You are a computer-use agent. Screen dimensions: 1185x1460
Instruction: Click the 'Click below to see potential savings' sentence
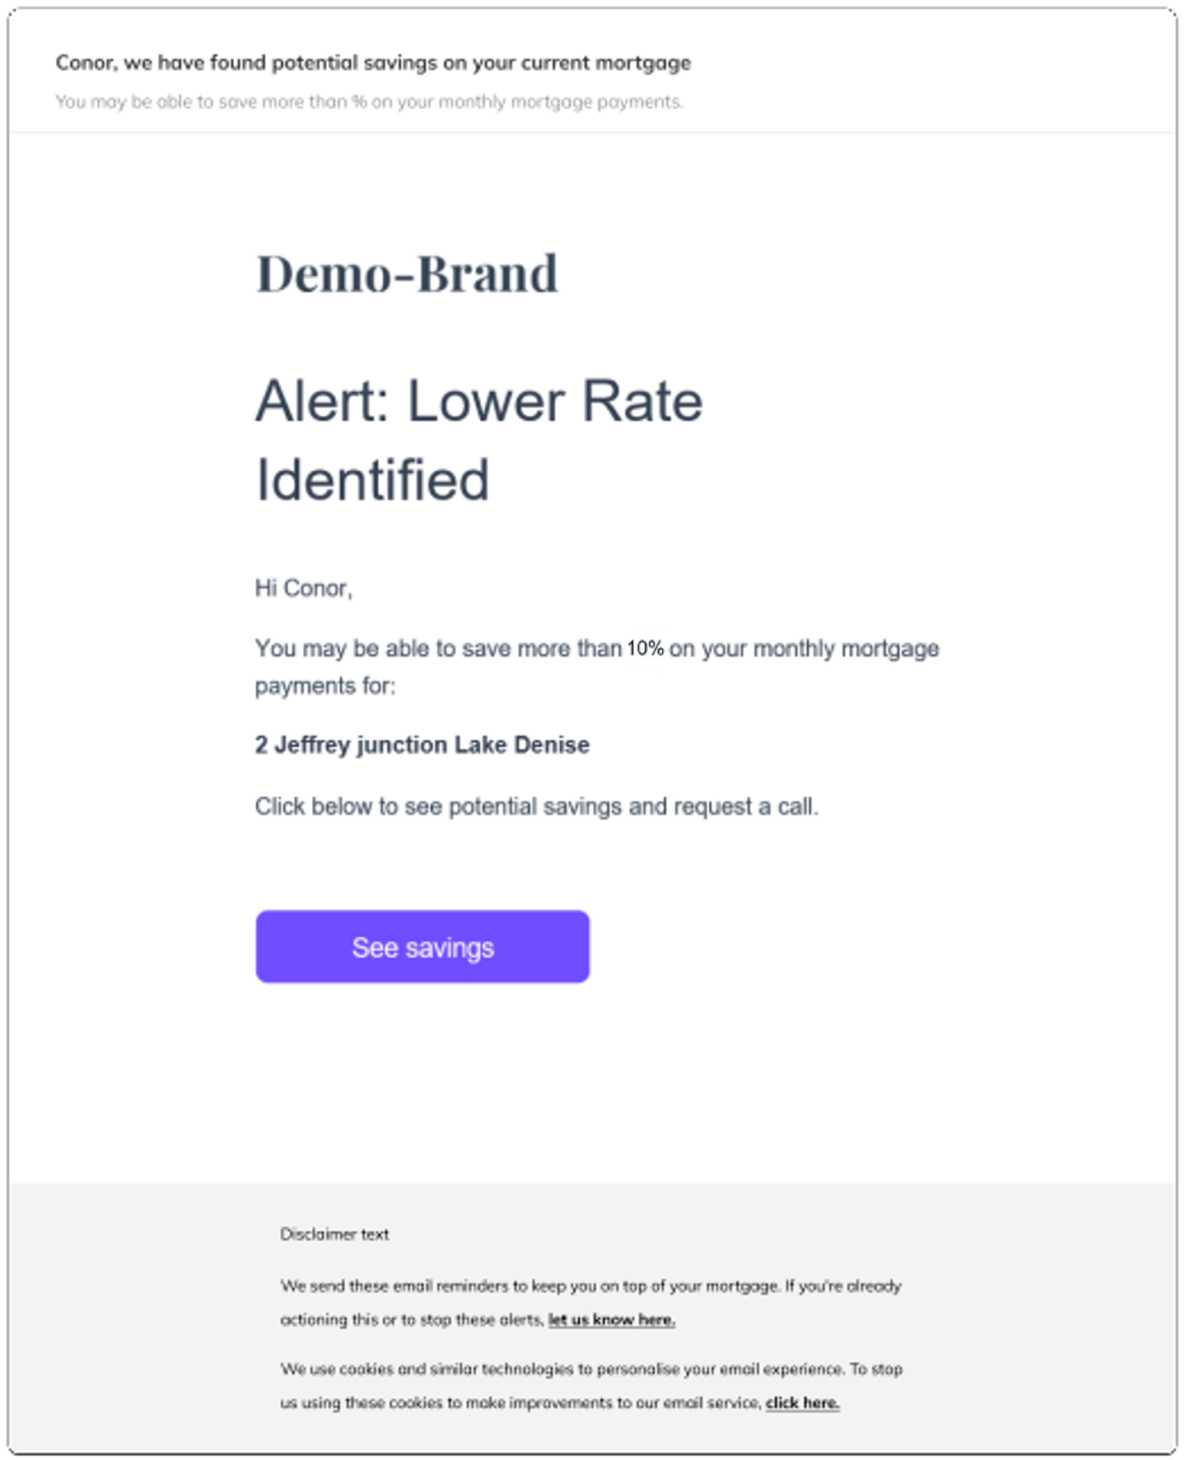537,806
